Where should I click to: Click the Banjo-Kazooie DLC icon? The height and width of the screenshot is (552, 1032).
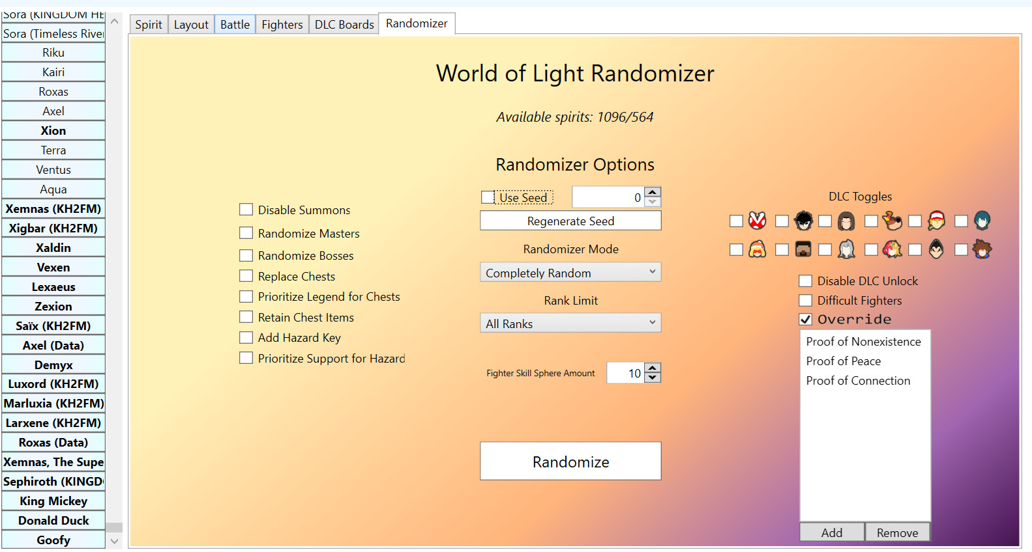tap(892, 221)
